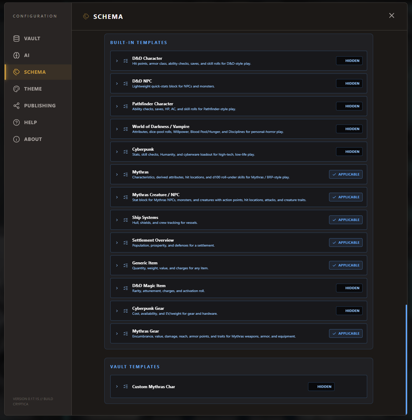Image resolution: width=412 pixels, height=420 pixels.
Task: Toggle APPLICABLE on Mythras Creature / NPC
Action: [x=346, y=197]
